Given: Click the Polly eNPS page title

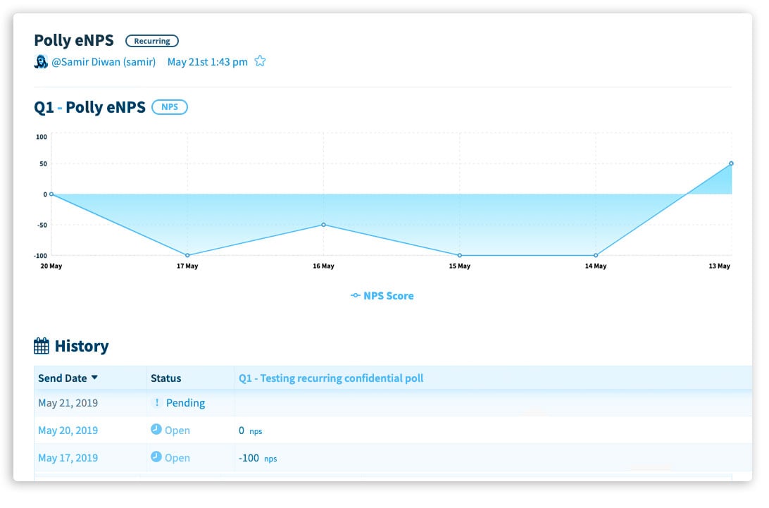Looking at the screenshot, I should [73, 40].
